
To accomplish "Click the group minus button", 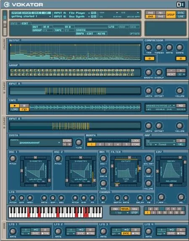I will 171,71.
